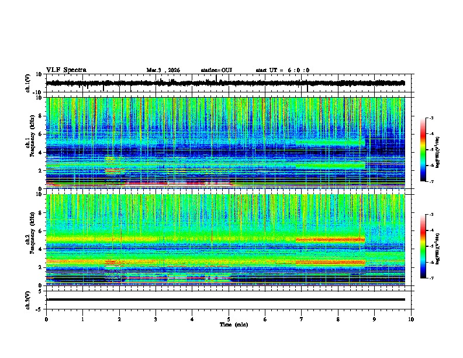Click time axis tick label '1'
This screenshot has height=358, width=463.
point(82,319)
